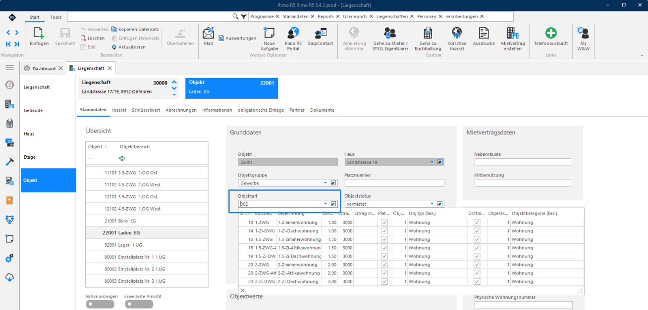Expand the Objektstatus dropdown arrow
Screen dimensions: 648x310
pyautogui.click(x=432, y=204)
